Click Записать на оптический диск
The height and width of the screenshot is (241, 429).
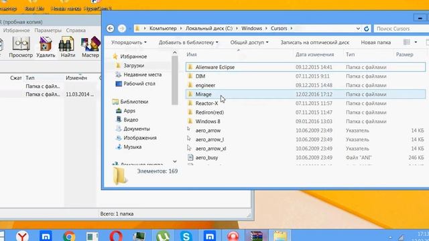314,42
